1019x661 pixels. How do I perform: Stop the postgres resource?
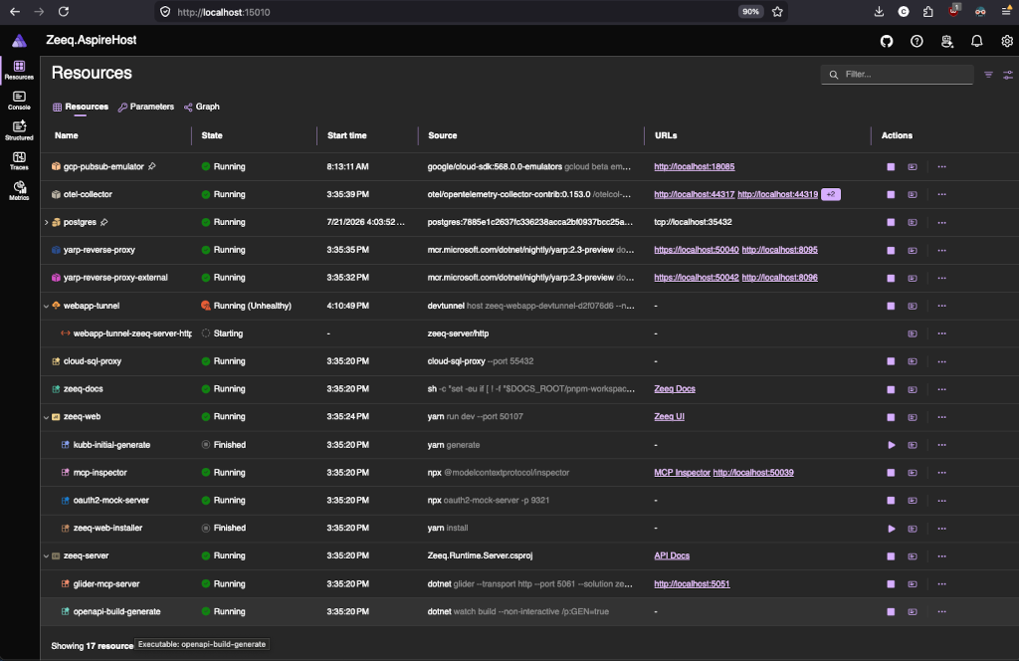coord(891,222)
